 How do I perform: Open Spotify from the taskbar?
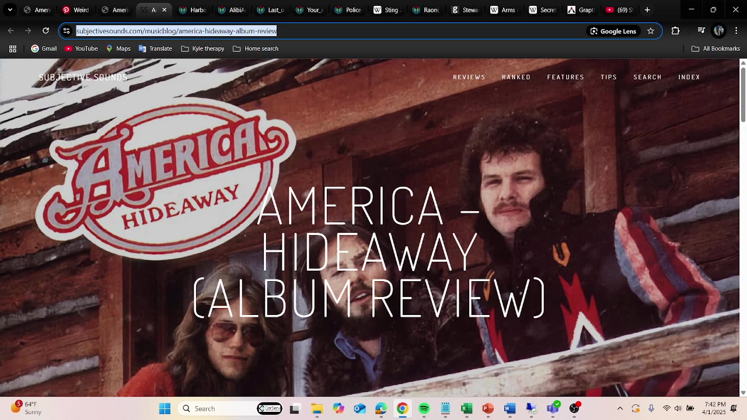click(424, 408)
